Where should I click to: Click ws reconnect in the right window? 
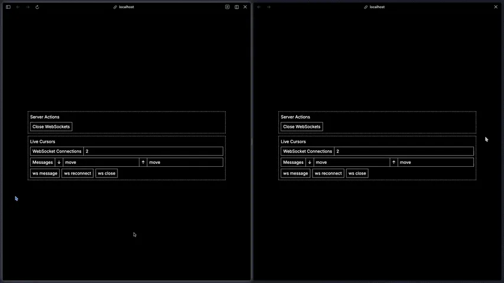coord(328,173)
